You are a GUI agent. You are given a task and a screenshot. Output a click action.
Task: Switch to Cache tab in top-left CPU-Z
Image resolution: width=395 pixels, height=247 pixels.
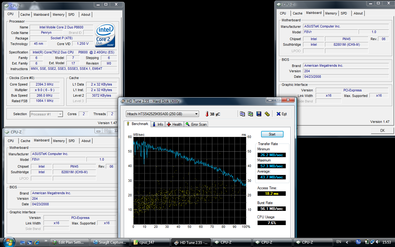point(25,15)
